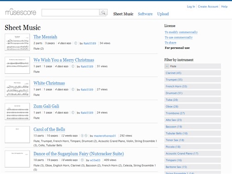Filter by Acoustic Grand Piano (17)
The height and width of the screenshot is (174, 232).
193,154
